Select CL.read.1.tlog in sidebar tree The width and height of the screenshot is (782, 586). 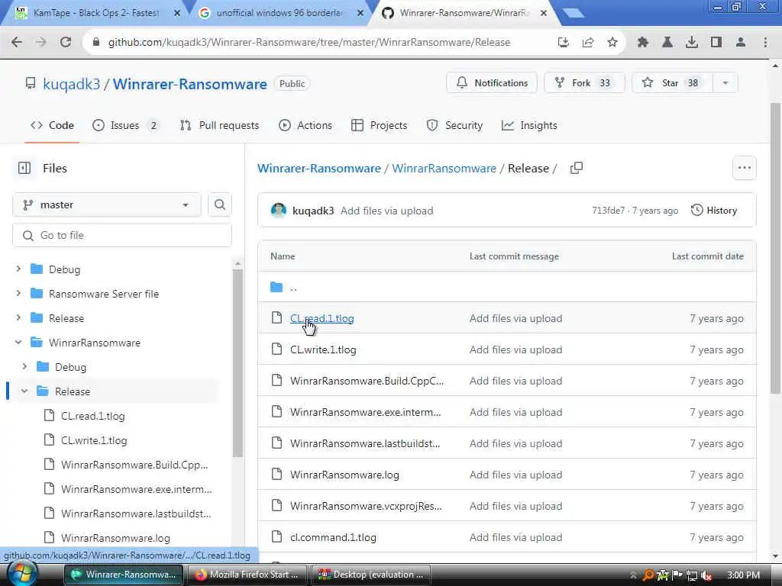point(92,416)
